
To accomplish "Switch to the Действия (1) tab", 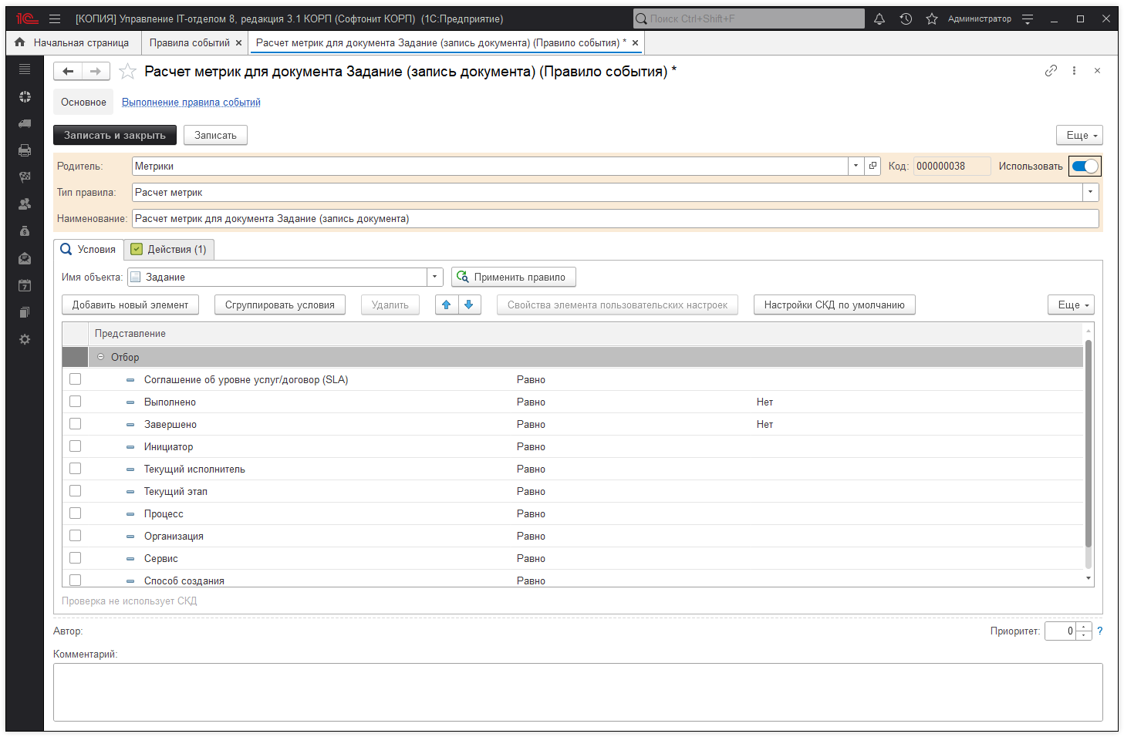I will click(x=169, y=250).
